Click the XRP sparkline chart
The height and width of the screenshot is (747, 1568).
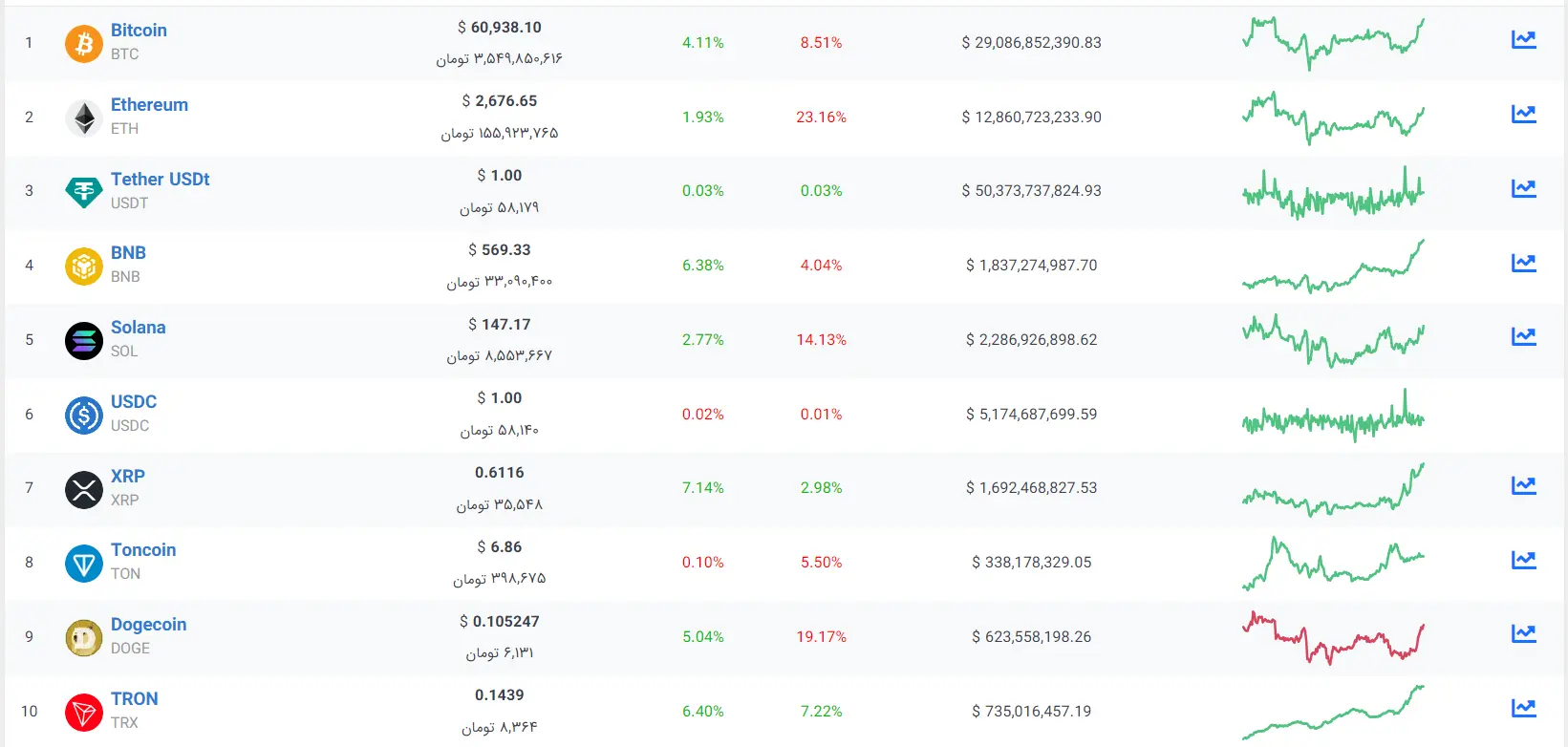coord(1333,489)
